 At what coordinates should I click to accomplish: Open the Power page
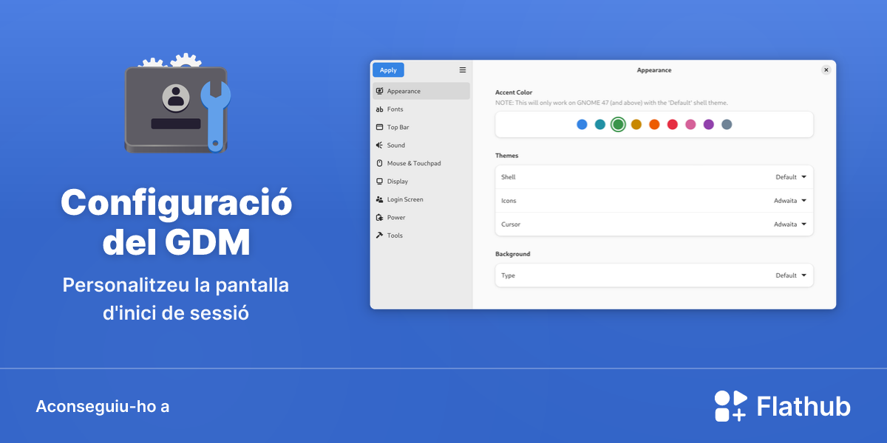pos(396,218)
